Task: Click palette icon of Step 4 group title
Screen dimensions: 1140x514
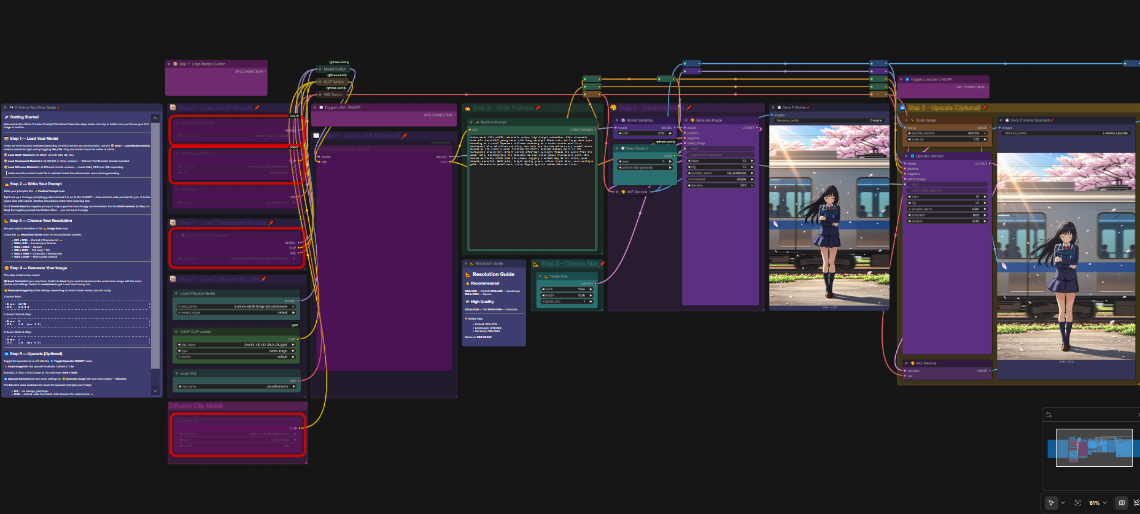Action: coord(613,107)
